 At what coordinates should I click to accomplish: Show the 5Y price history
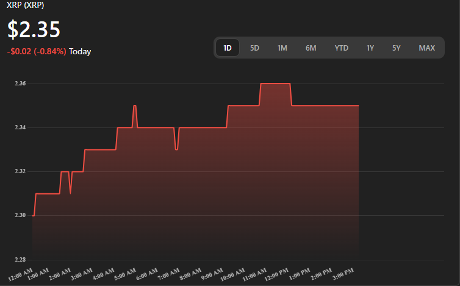click(397, 48)
